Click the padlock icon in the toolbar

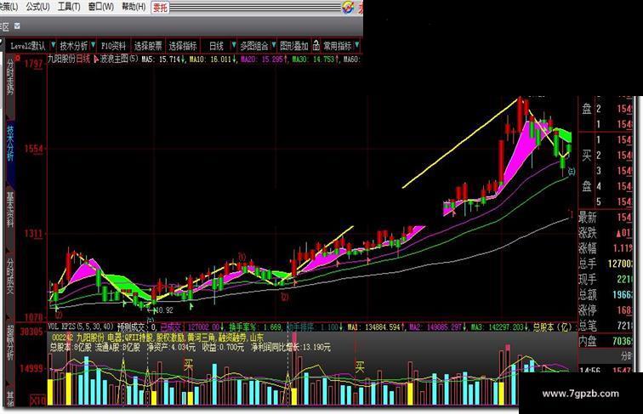point(316,45)
